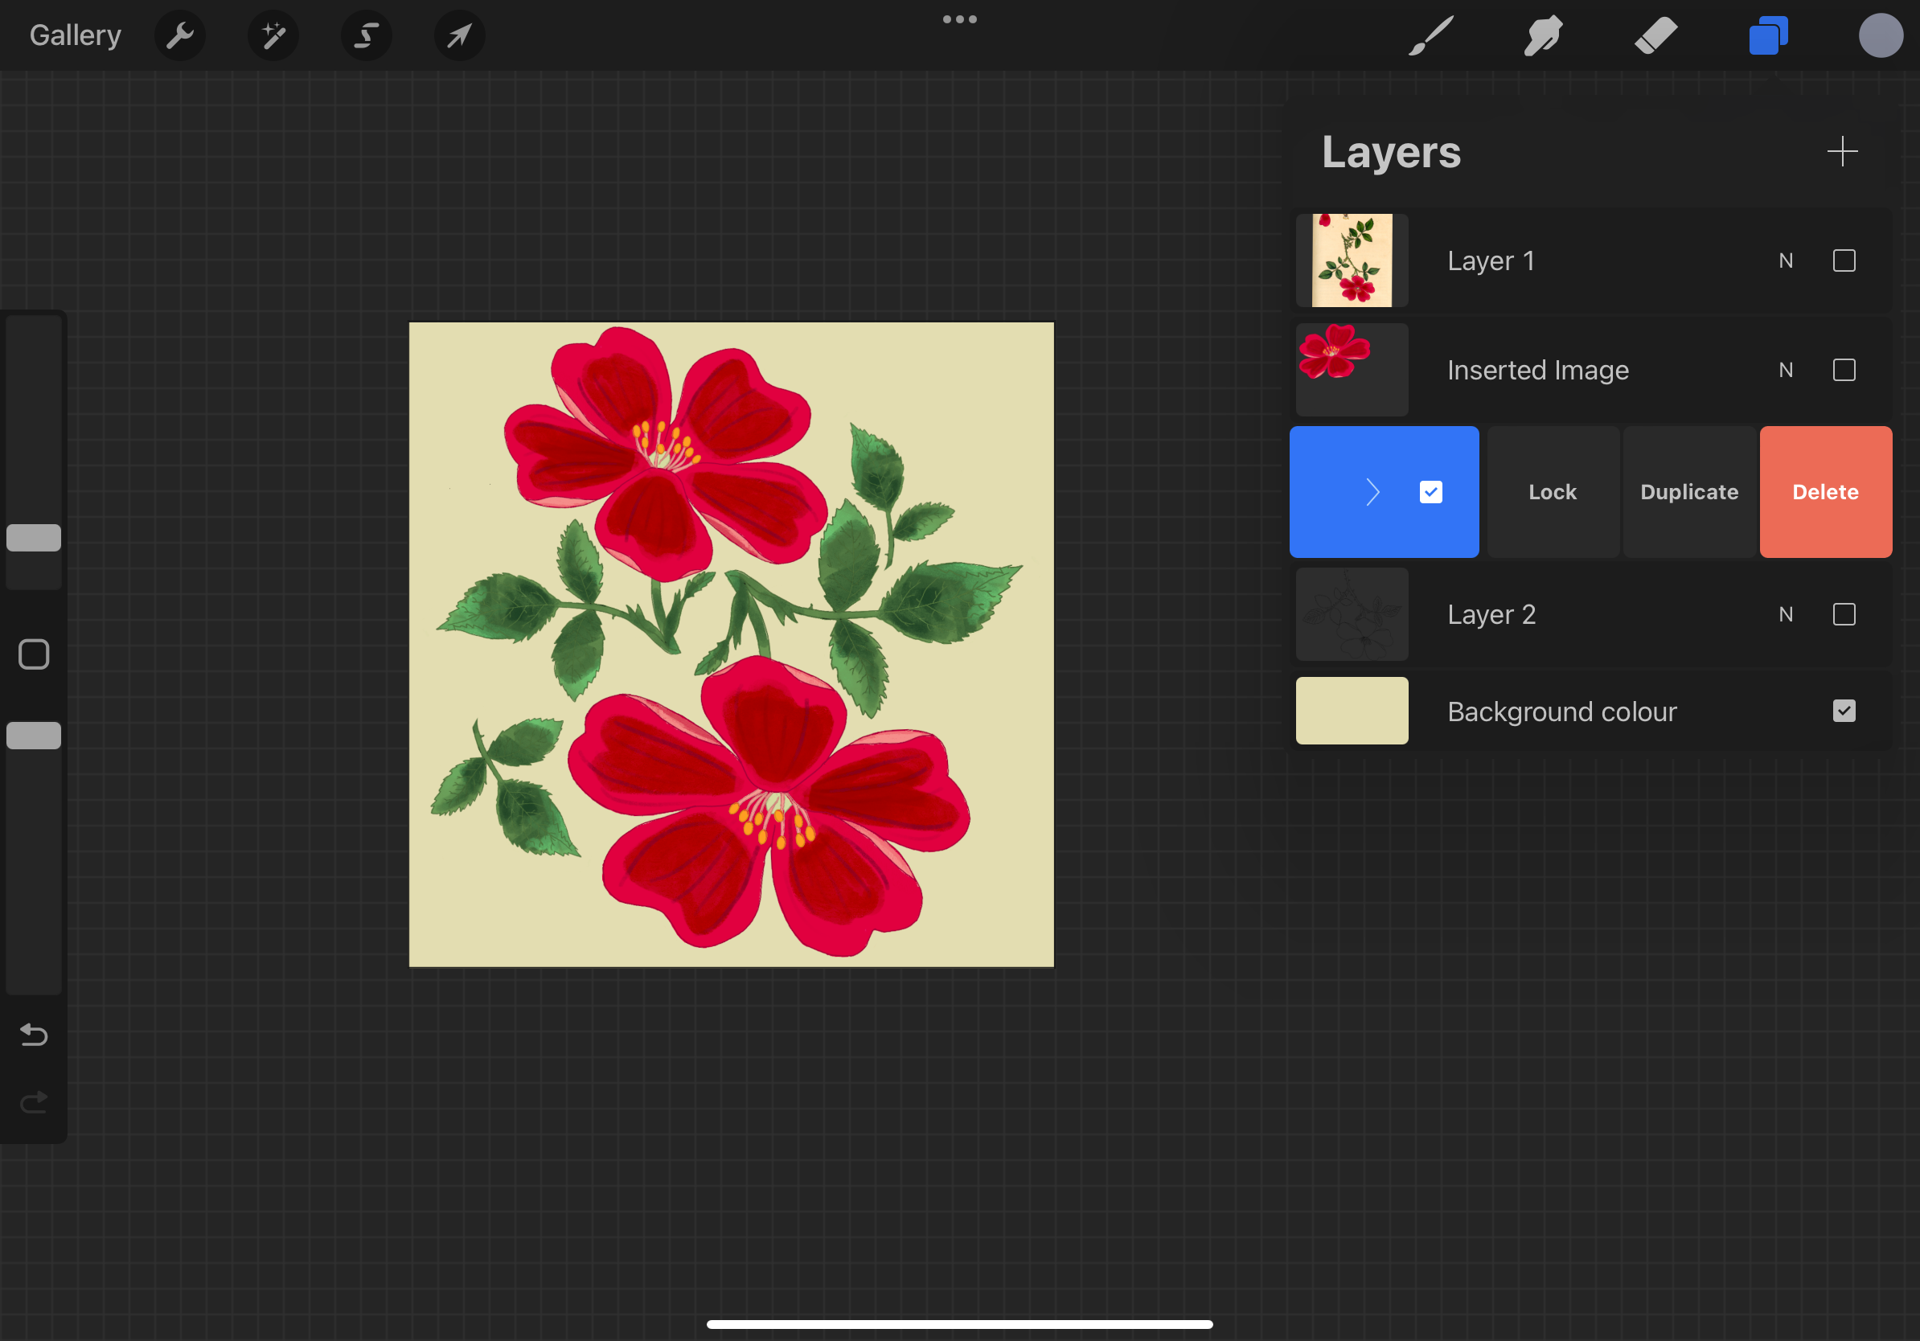Delete the swiped layer group
Image resolution: width=1920 pixels, height=1341 pixels.
(1824, 493)
